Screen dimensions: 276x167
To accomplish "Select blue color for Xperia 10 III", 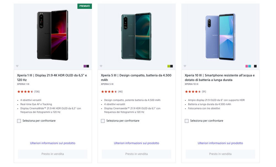I will pyautogui.click(x=250, y=66).
